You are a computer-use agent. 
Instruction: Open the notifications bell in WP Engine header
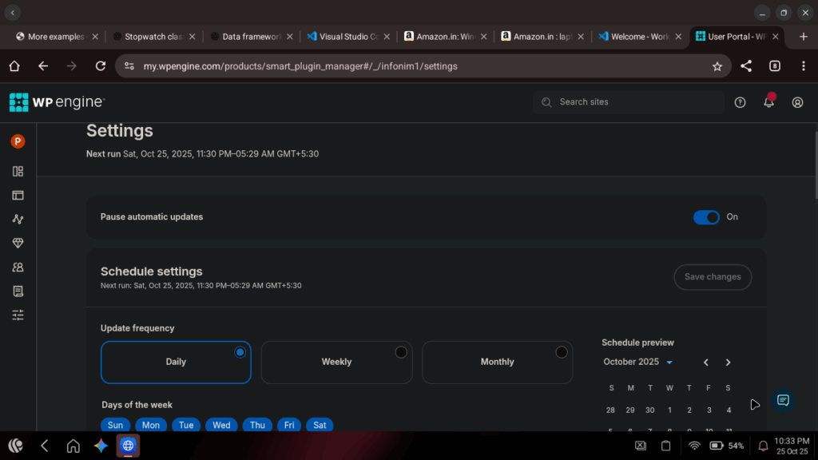tap(768, 102)
